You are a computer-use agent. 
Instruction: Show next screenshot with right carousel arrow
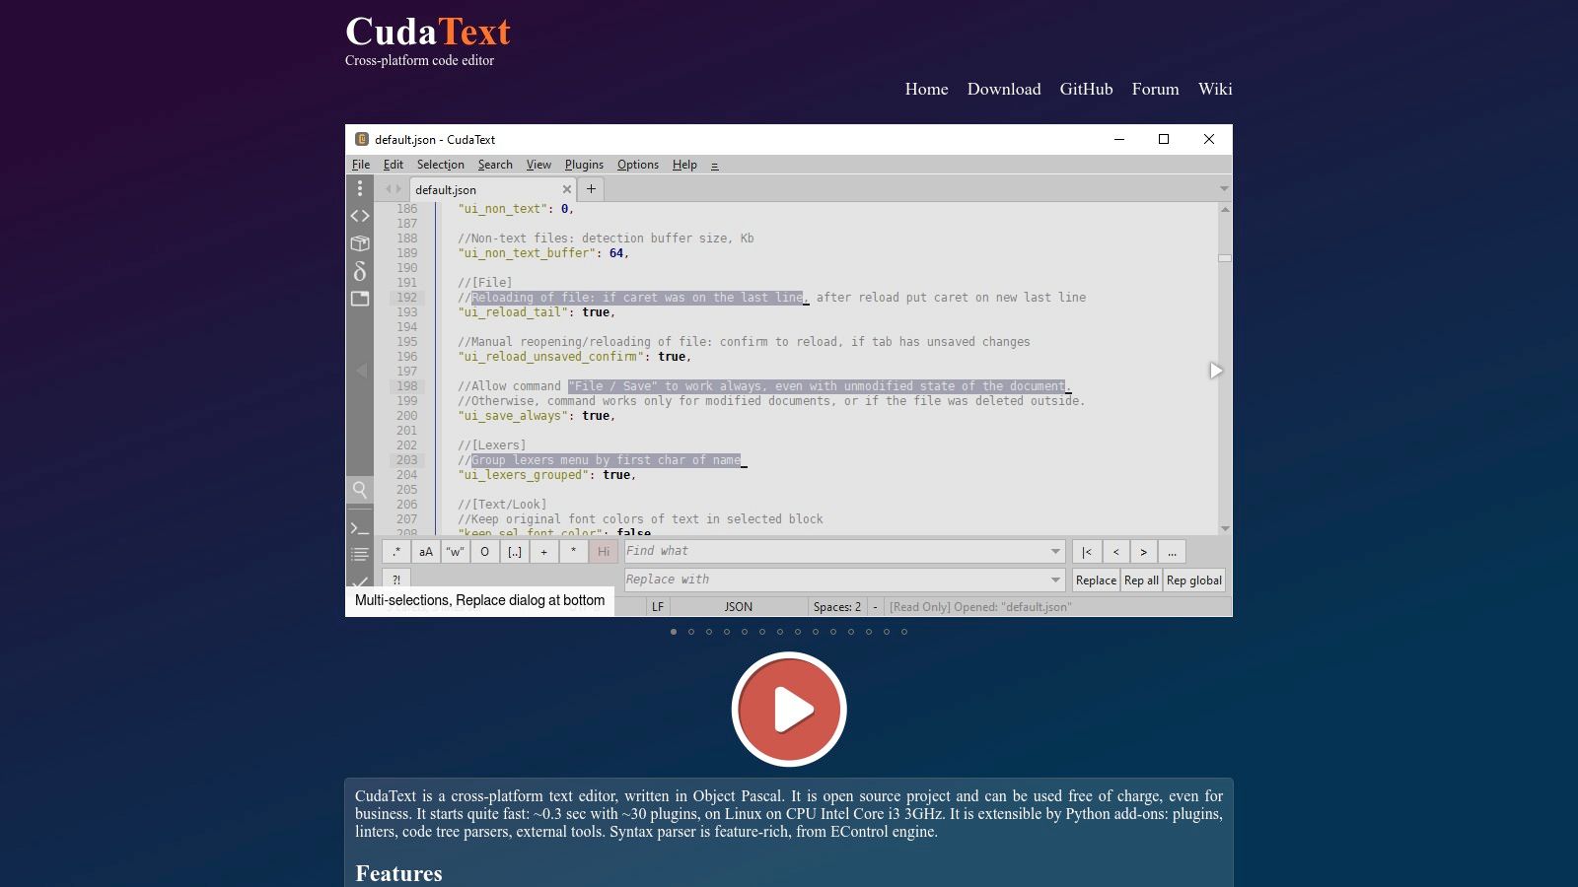1216,371
